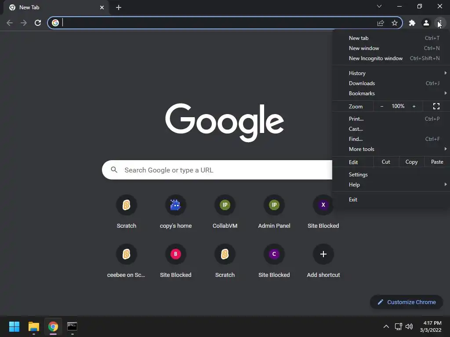Open the terminal icon in taskbar
The width and height of the screenshot is (450, 337).
(x=72, y=326)
